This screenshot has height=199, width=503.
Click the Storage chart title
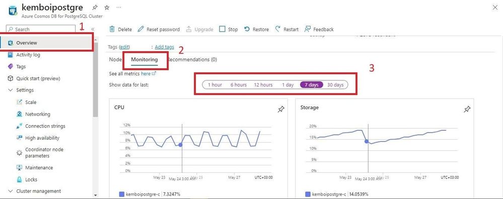[309, 108]
